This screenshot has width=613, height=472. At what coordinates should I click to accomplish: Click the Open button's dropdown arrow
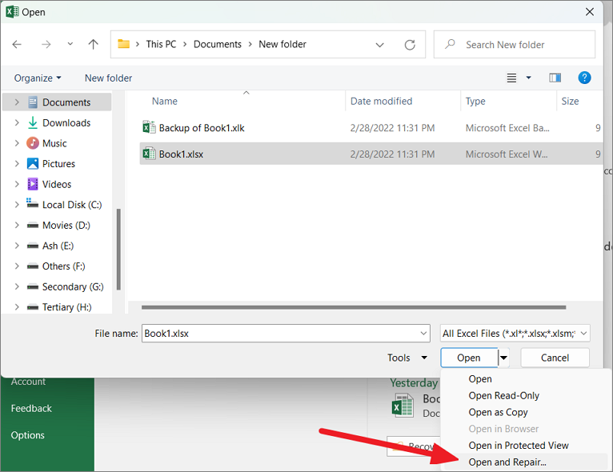(x=504, y=358)
